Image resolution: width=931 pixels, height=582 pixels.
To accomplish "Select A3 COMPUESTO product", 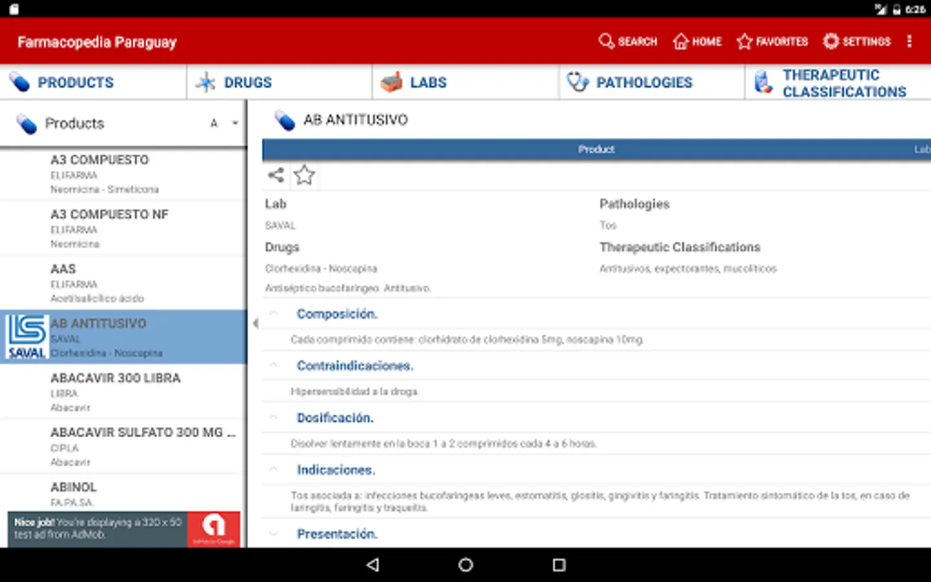I will point(123,174).
